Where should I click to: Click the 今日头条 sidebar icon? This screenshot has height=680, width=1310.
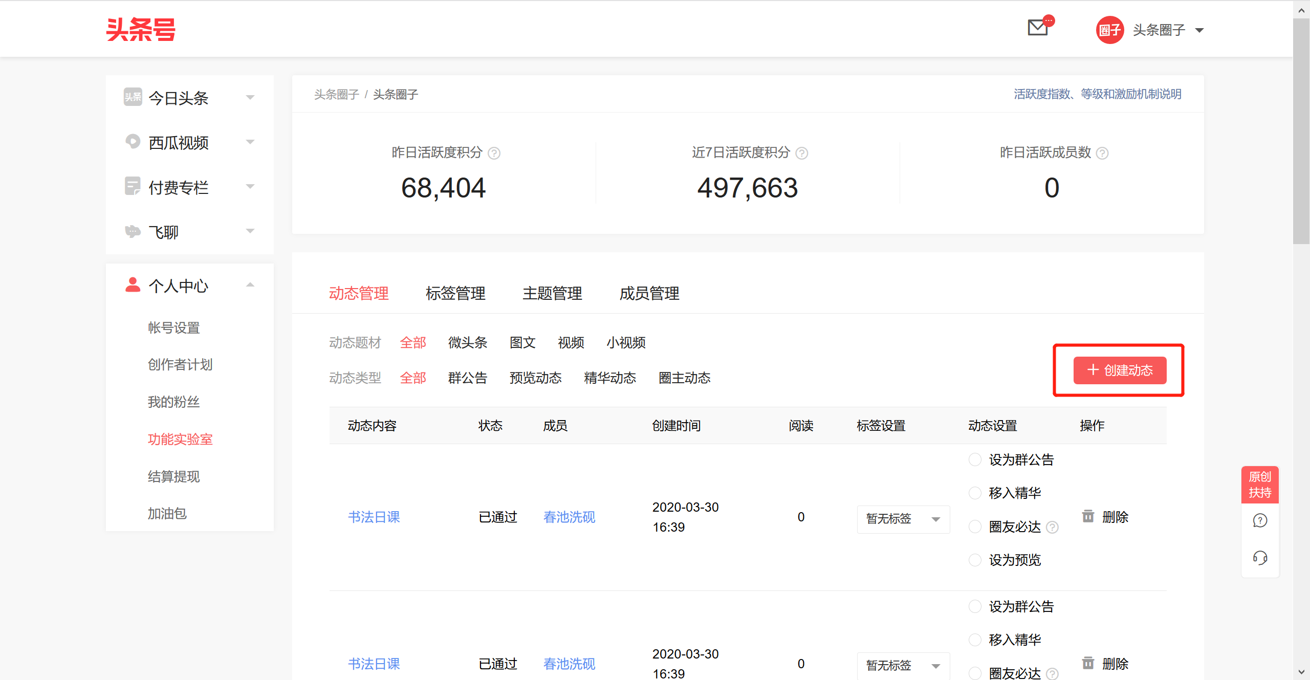pyautogui.click(x=133, y=97)
